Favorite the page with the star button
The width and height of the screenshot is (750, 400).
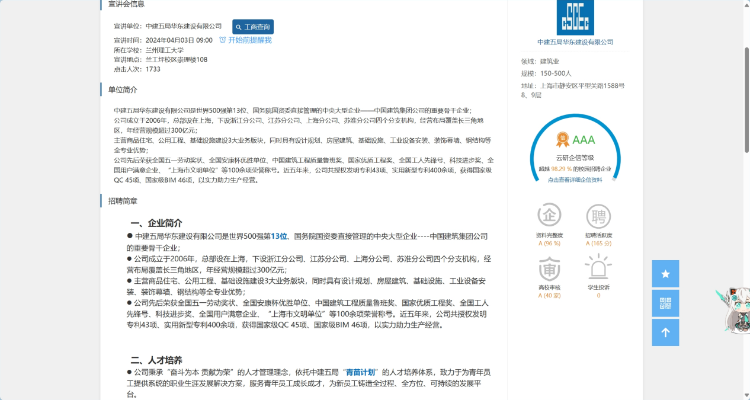coord(665,274)
